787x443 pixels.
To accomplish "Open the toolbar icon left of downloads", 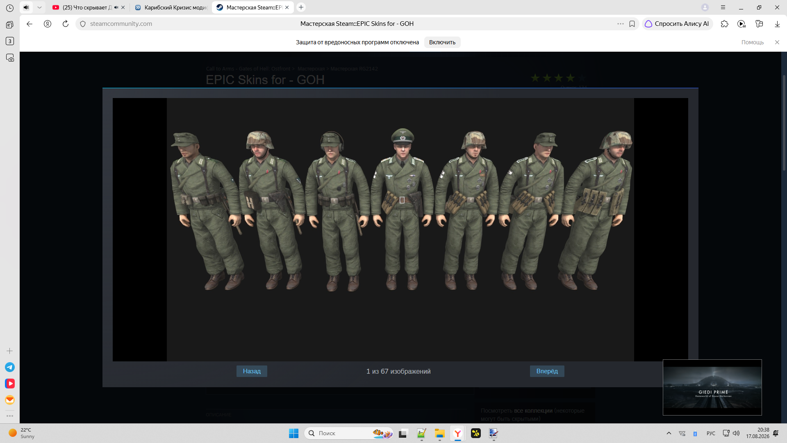I will tap(759, 24).
